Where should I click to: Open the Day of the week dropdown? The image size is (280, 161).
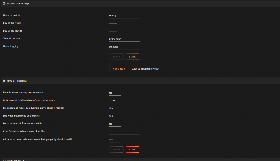coord(124,23)
